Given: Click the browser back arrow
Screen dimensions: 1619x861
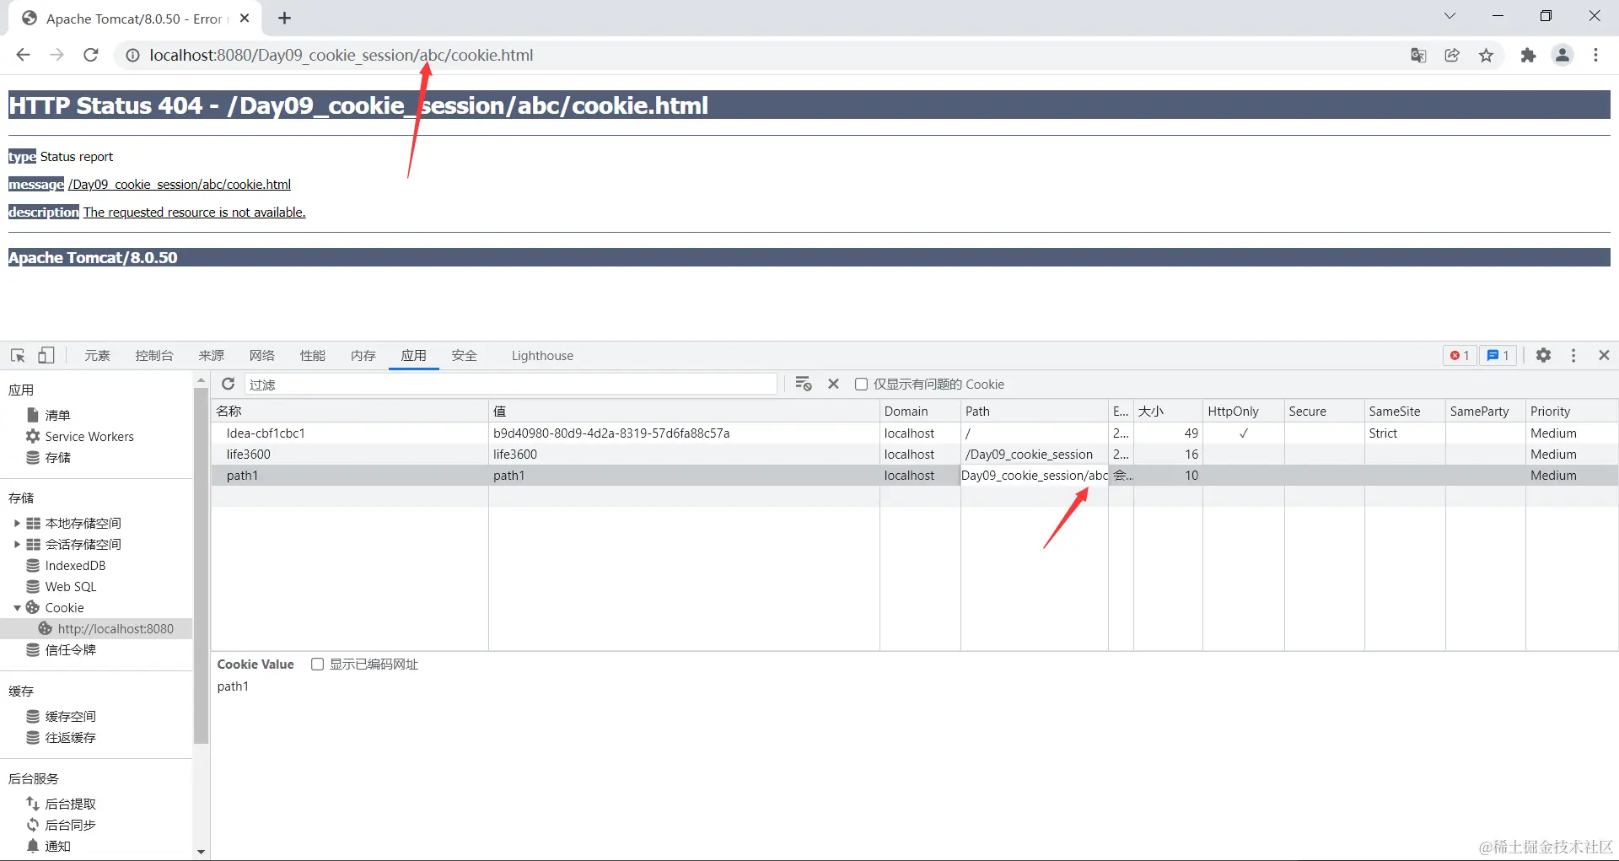Looking at the screenshot, I should [x=23, y=55].
